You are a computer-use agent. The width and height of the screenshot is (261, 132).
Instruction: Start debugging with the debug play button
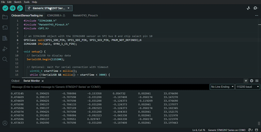coord(20,8)
